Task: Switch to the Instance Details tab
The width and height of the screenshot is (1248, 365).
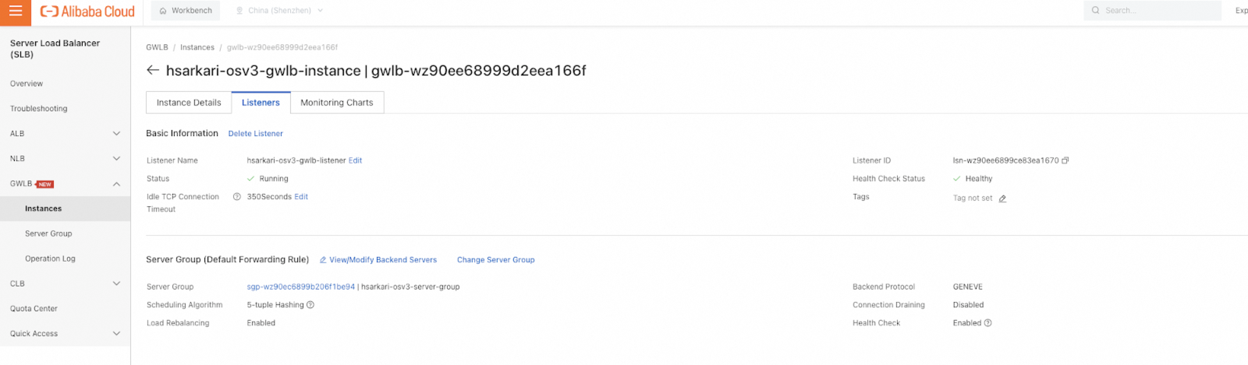Action: pos(188,102)
